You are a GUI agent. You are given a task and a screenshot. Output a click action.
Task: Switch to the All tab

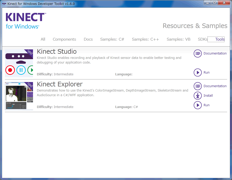pos(43,39)
